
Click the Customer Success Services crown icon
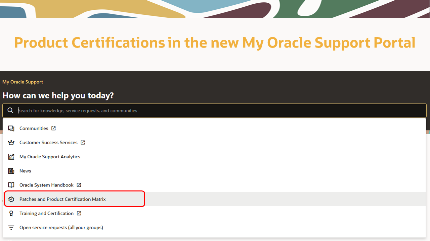point(11,142)
